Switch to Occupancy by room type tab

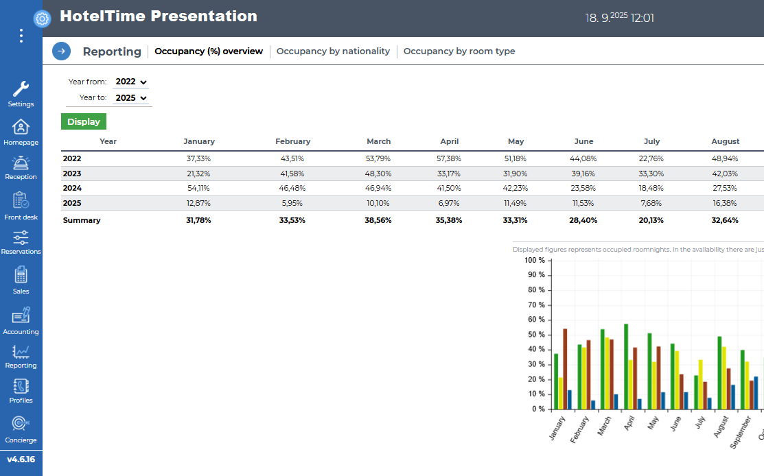pos(459,51)
